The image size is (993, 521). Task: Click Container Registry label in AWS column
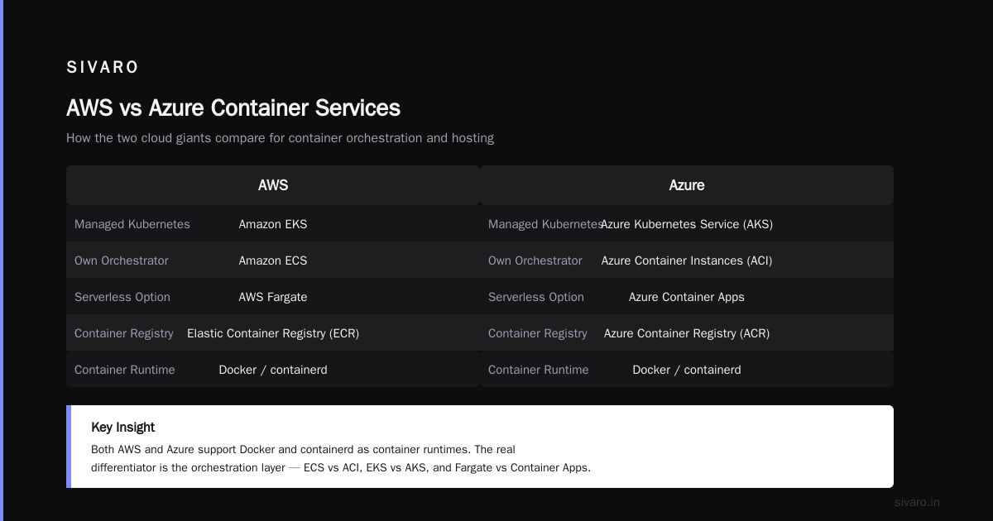[x=124, y=333]
